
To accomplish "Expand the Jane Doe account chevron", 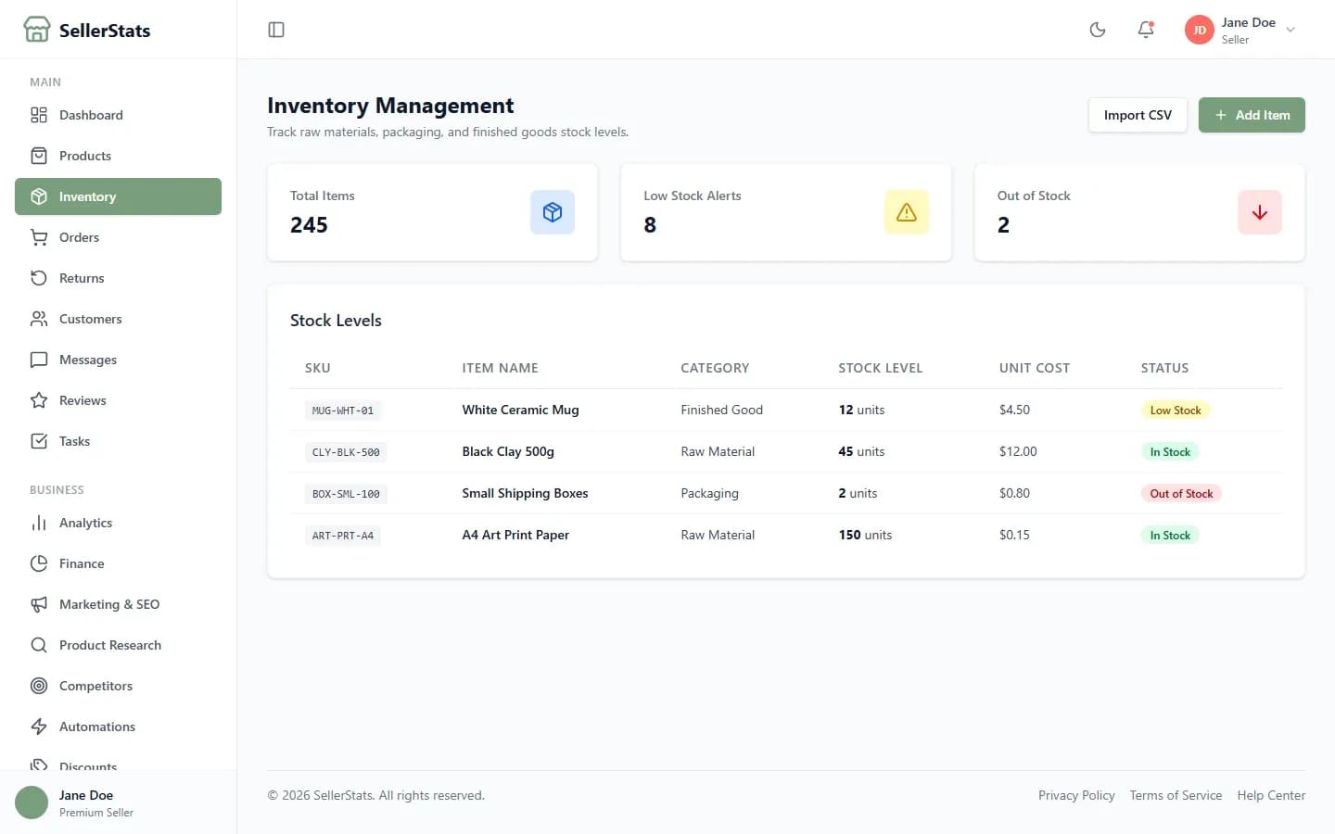I will tap(1290, 30).
